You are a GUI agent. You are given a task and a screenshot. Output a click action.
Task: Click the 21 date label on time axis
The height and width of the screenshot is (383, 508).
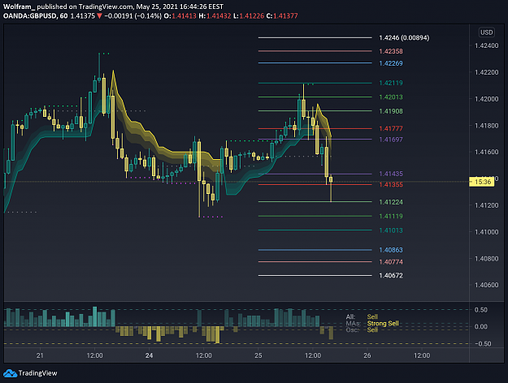[x=40, y=355]
